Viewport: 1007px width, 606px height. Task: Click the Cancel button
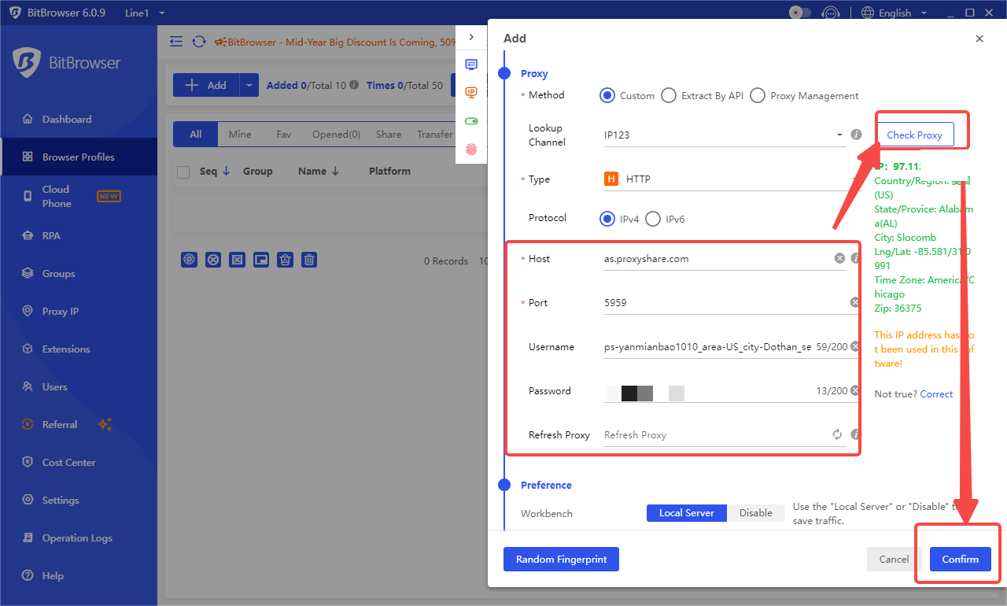coord(894,559)
